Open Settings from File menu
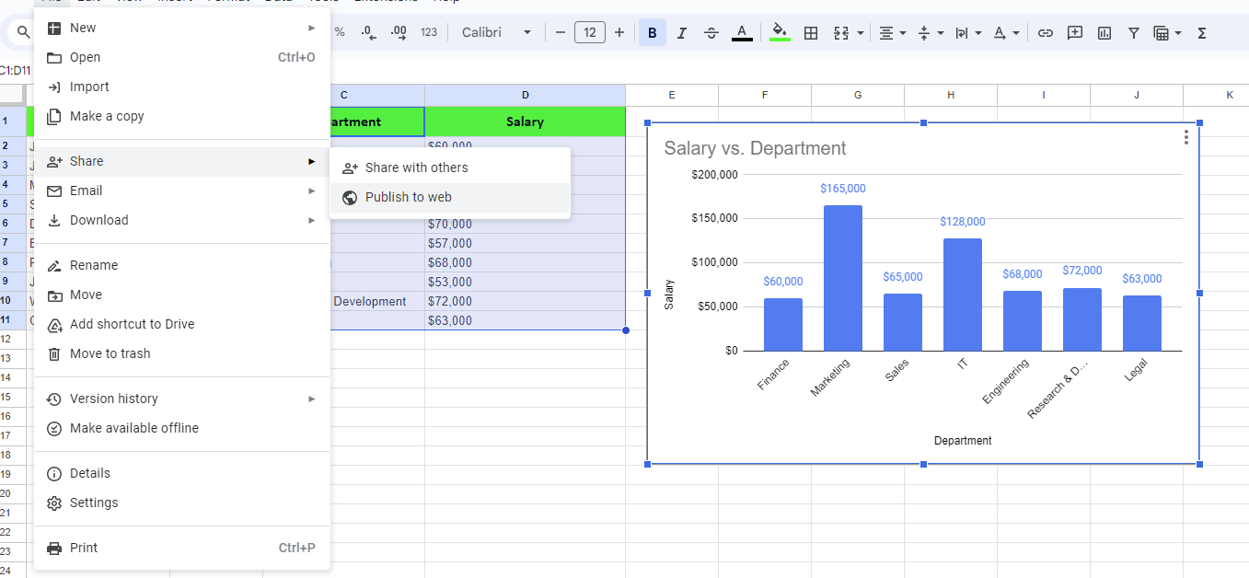Viewport: 1249px width, 578px height. [x=182, y=503]
